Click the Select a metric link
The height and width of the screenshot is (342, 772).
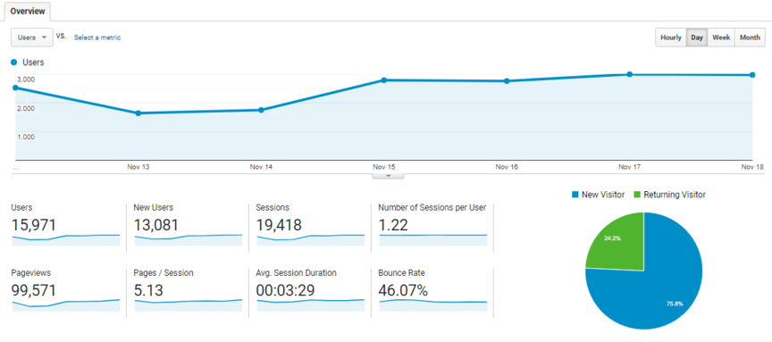tap(97, 38)
